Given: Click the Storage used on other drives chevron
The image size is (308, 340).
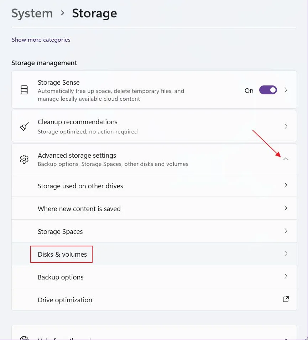Looking at the screenshot, I should click(286, 185).
